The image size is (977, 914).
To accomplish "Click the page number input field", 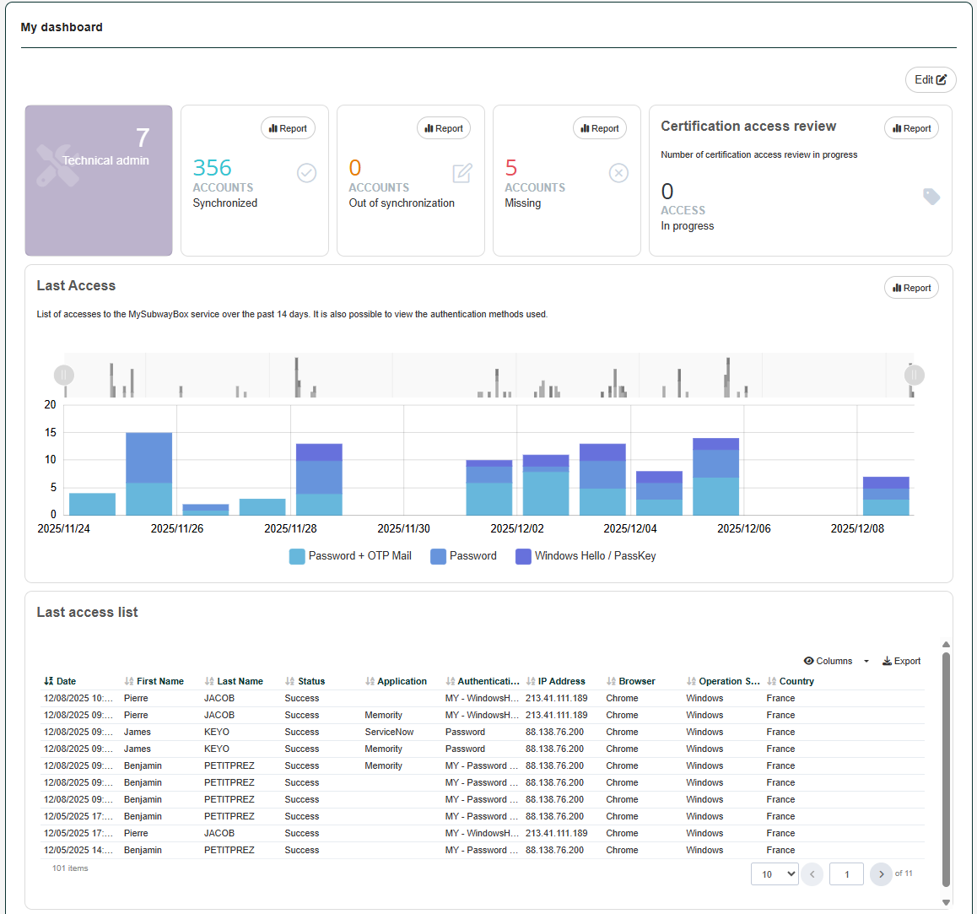I will coord(846,874).
